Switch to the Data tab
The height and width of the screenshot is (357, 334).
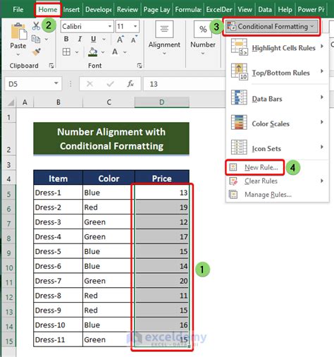click(265, 10)
